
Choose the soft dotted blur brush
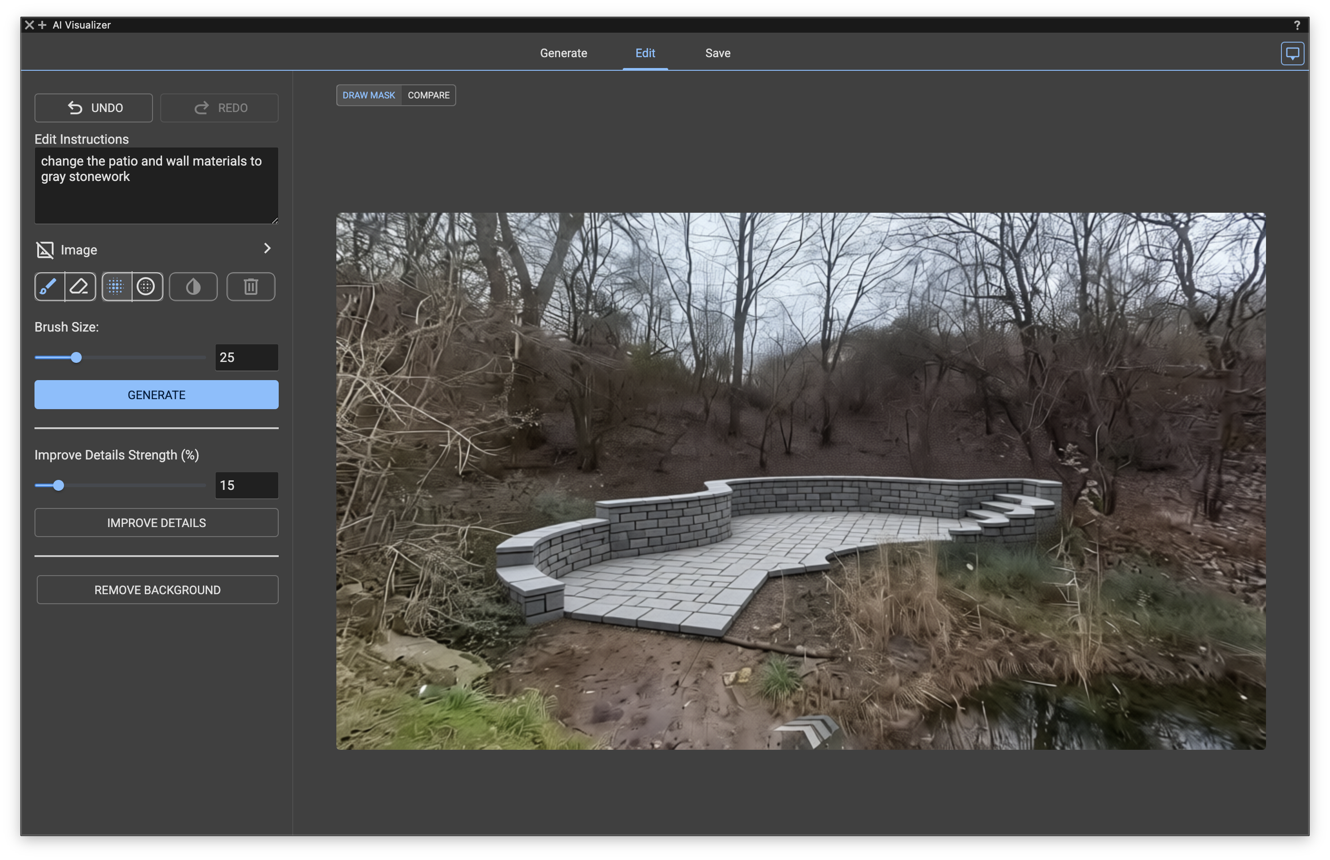point(116,287)
